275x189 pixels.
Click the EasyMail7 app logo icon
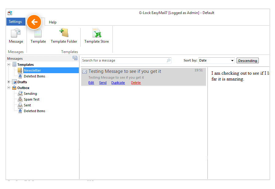(10, 13)
